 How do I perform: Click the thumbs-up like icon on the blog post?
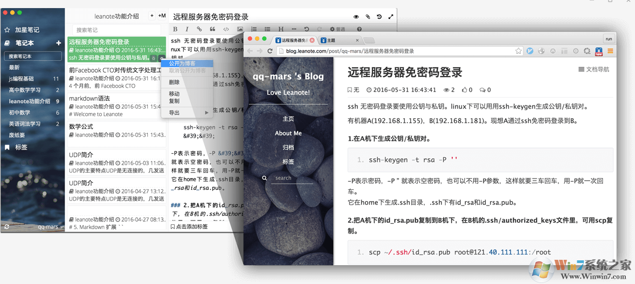point(465,90)
